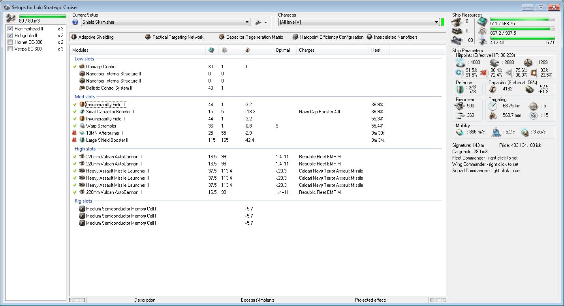Click the CPU usage bar above 511 / 568.75
Viewport: 564px width, 306px height.
pyautogui.click(x=523, y=19)
